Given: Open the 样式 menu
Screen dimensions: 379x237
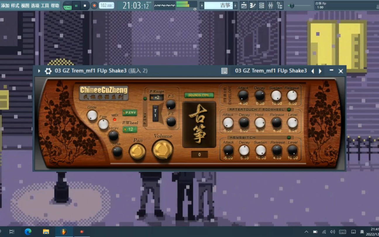Looking at the screenshot, I should coord(15,6).
